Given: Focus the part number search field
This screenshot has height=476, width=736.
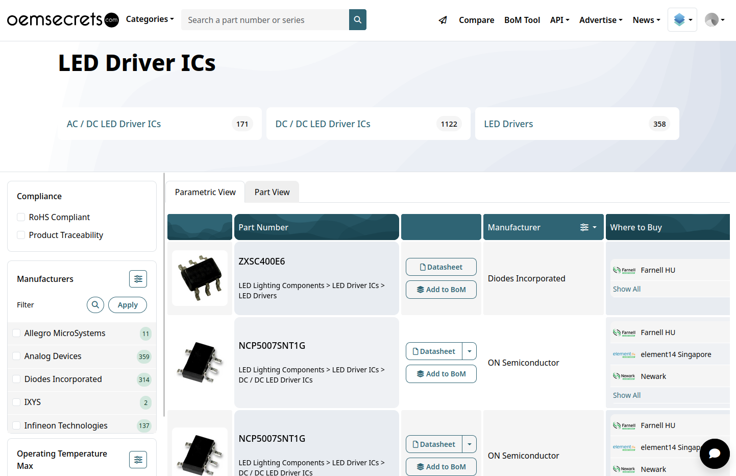Looking at the screenshot, I should tap(265, 20).
